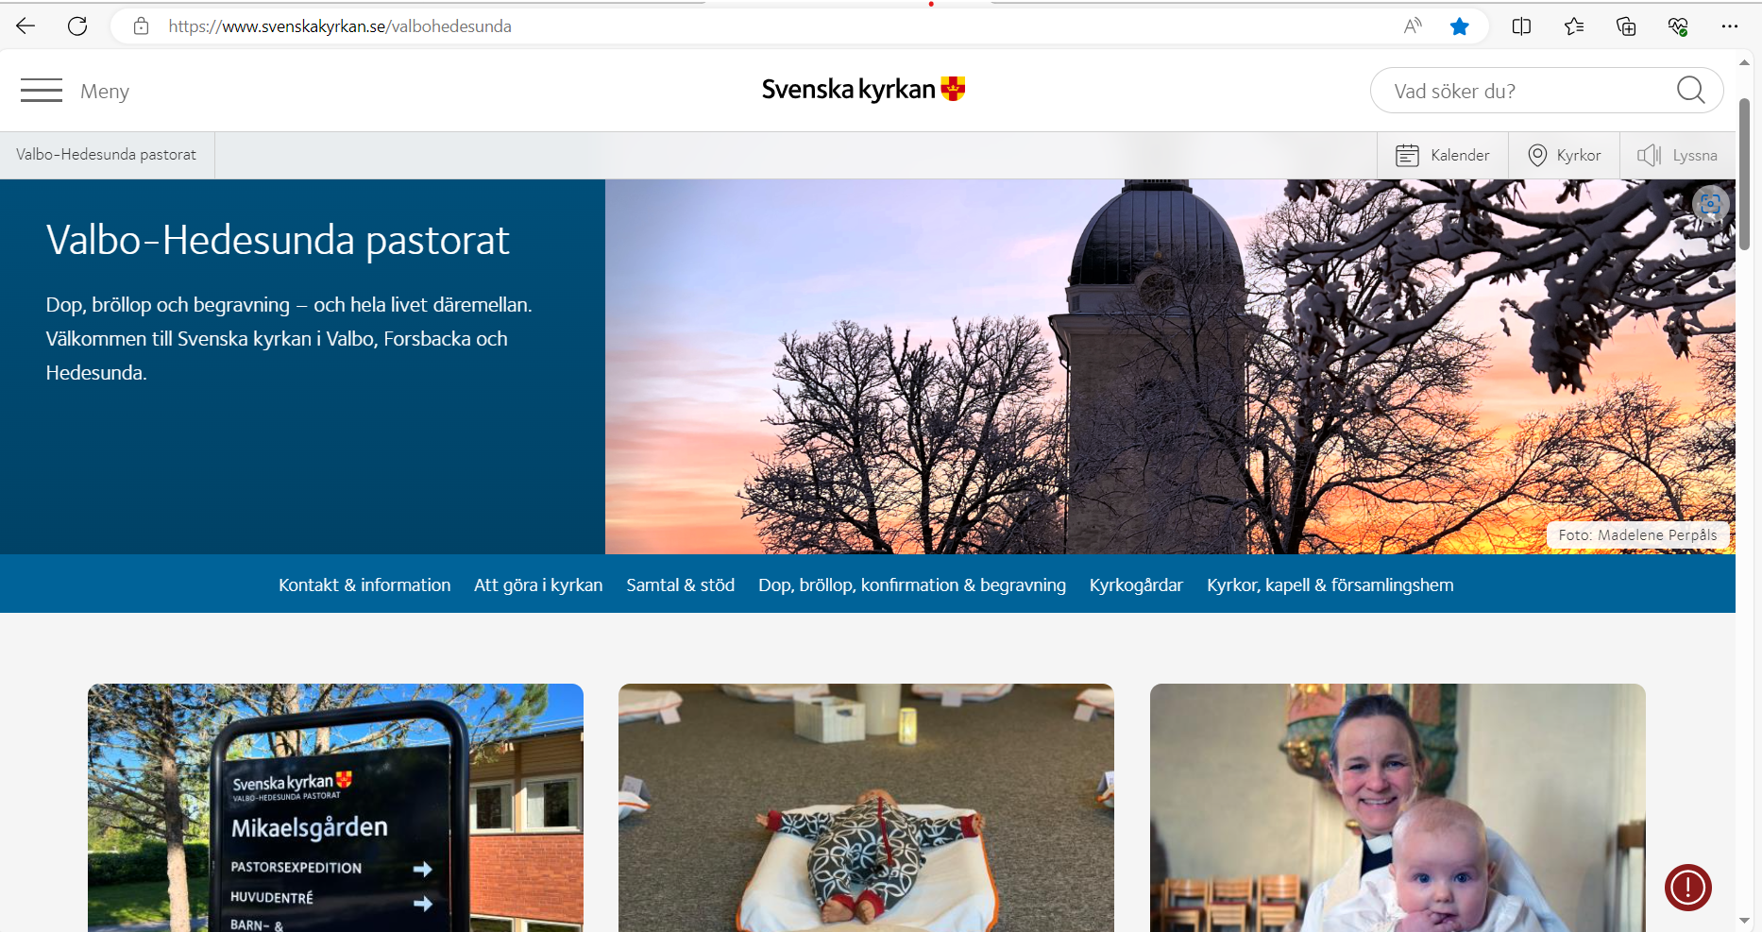The image size is (1762, 932).
Task: Toggle Lyssna audio reading
Action: pyautogui.click(x=1677, y=156)
